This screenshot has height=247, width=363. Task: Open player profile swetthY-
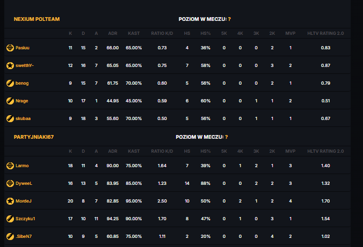tap(25, 65)
